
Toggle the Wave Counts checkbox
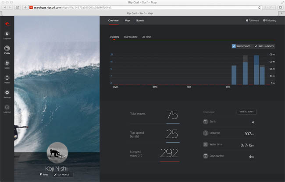click(234, 46)
